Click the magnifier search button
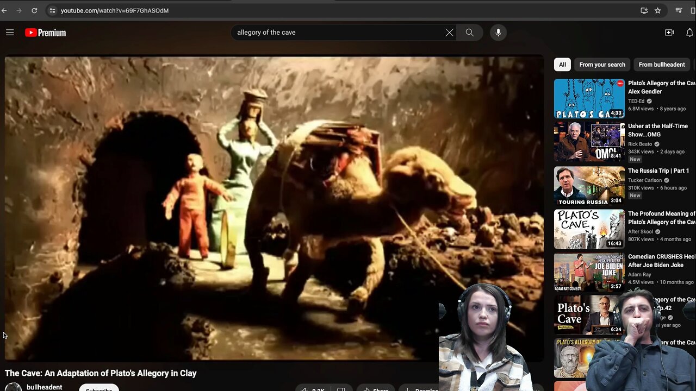 [469, 33]
